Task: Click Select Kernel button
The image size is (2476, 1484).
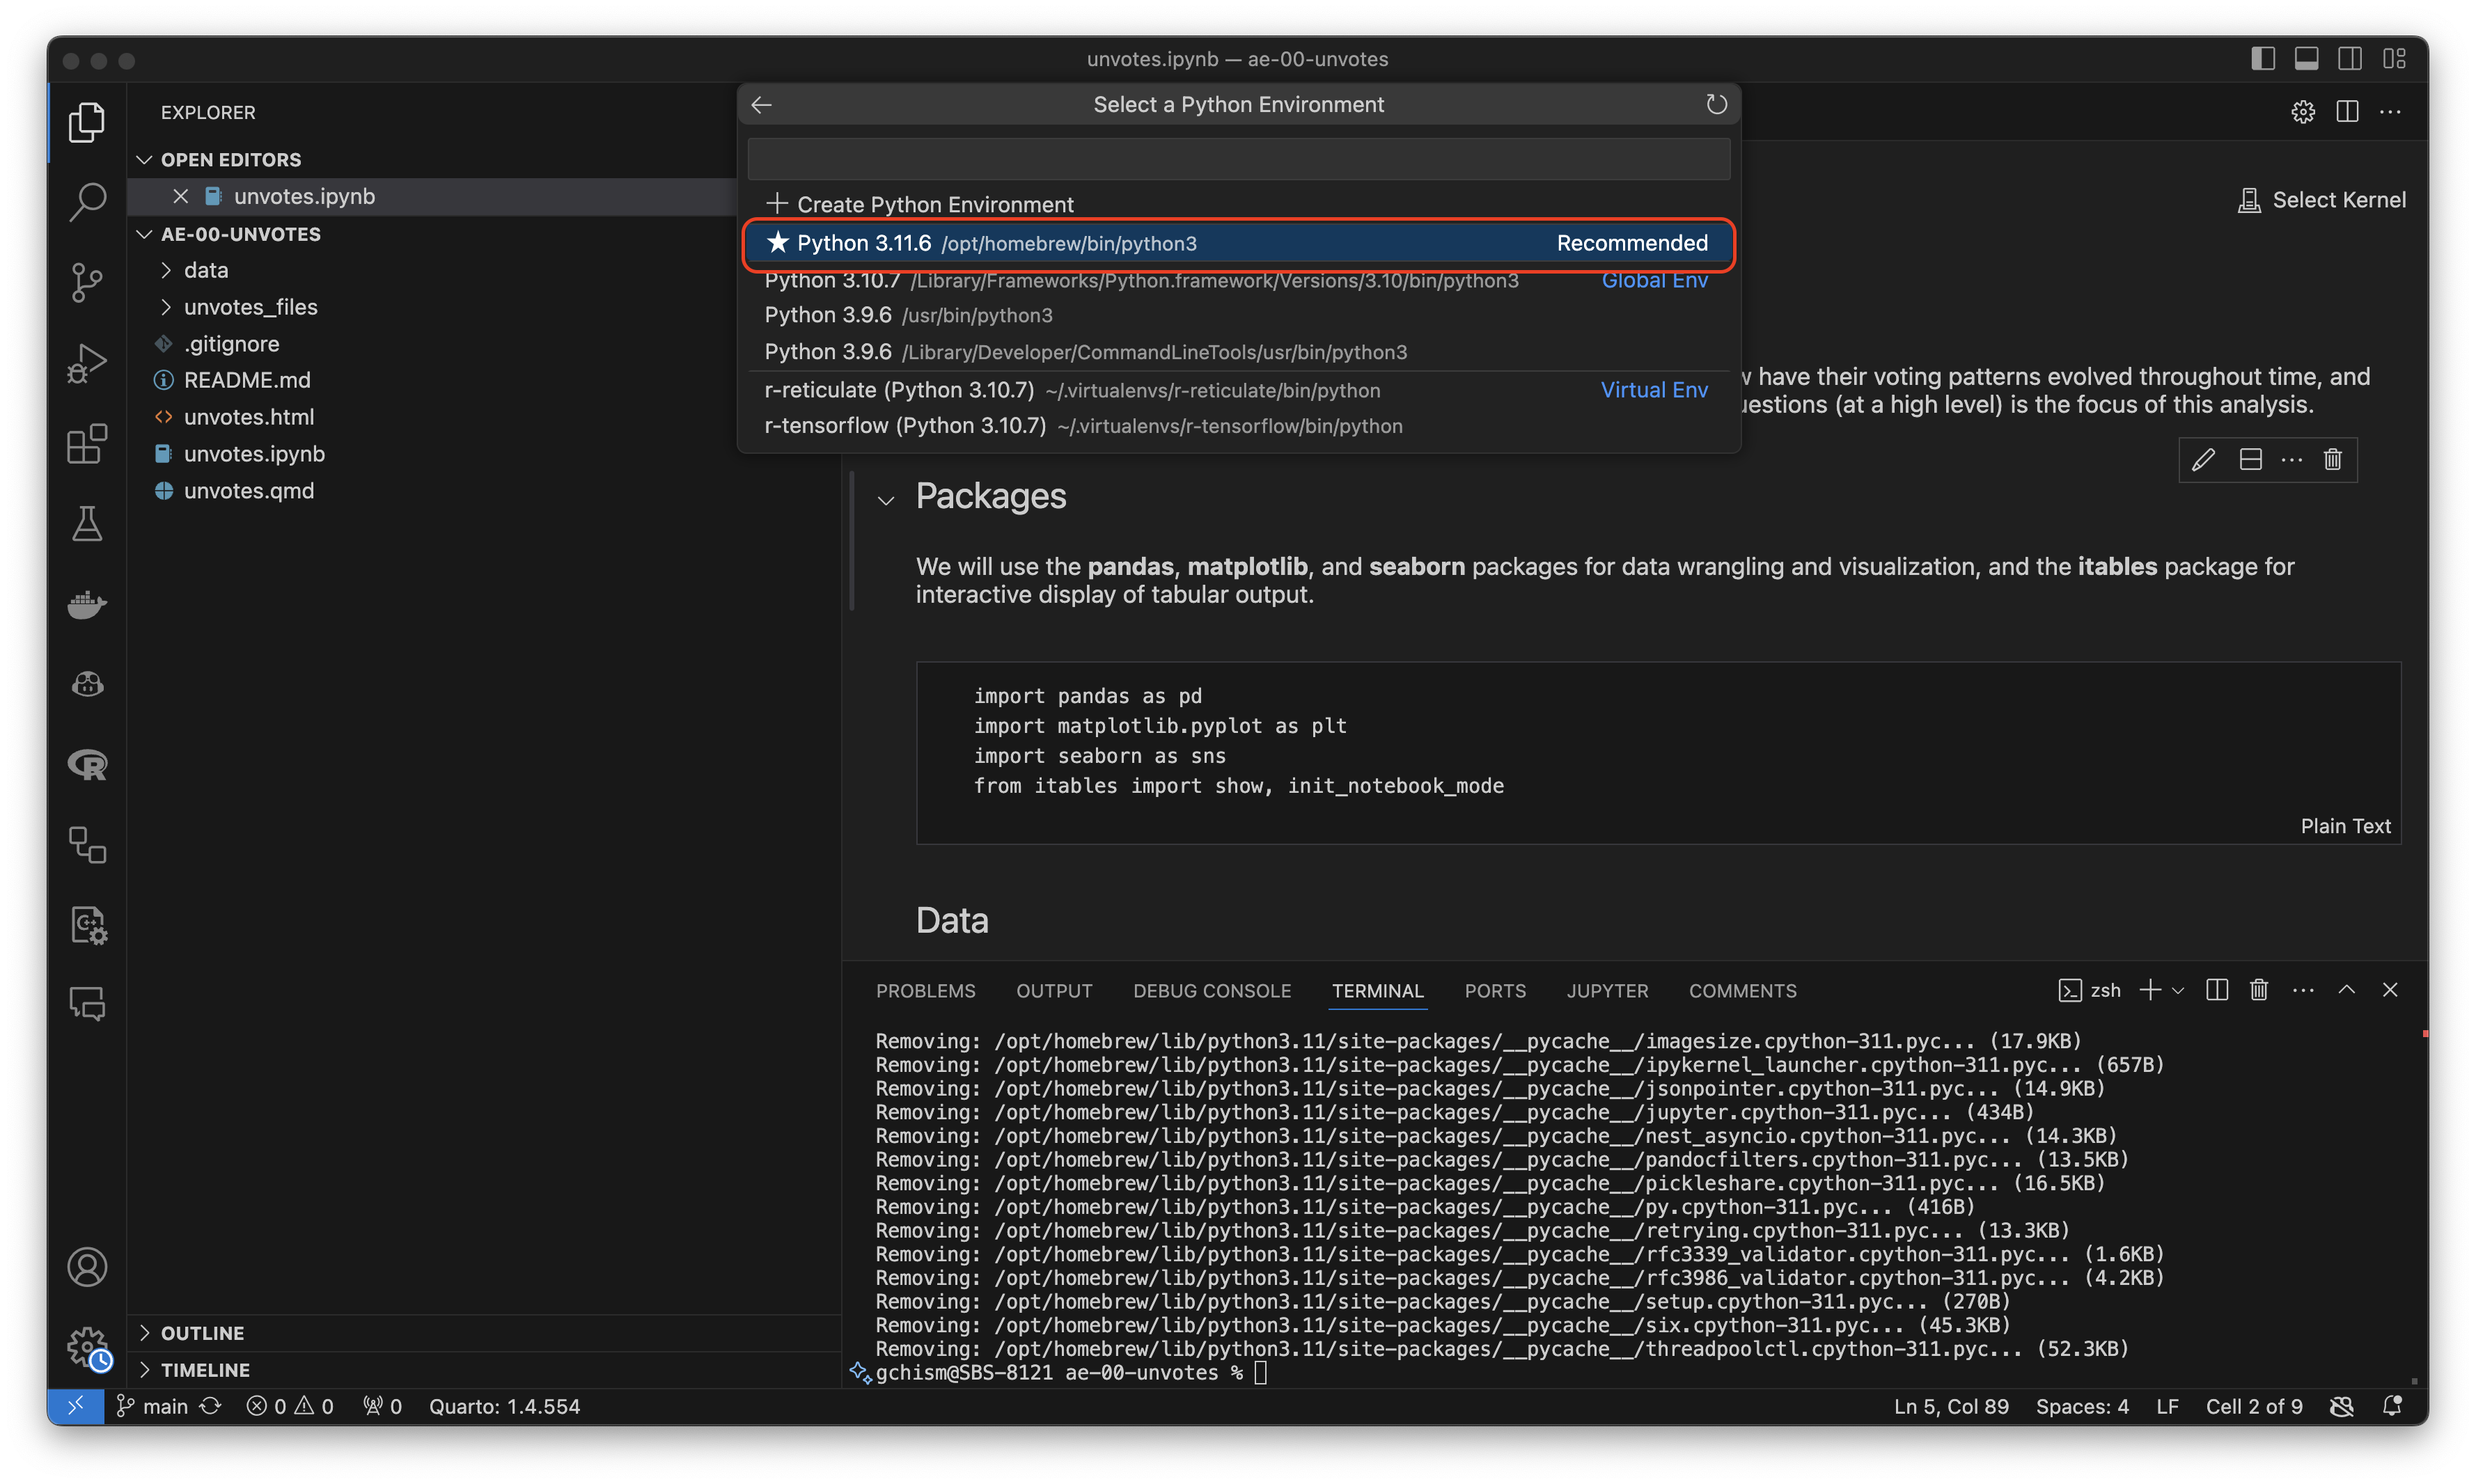Action: (2322, 200)
